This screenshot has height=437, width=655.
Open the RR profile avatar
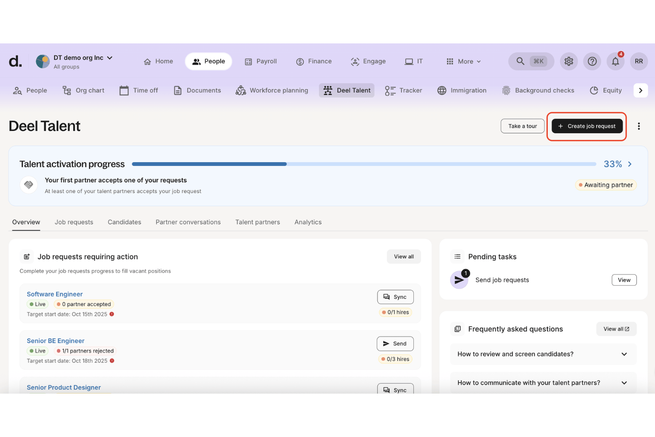coord(639,61)
